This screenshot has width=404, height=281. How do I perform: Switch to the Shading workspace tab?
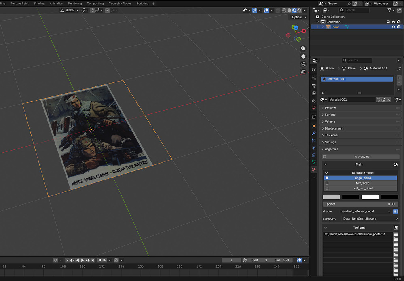click(39, 4)
